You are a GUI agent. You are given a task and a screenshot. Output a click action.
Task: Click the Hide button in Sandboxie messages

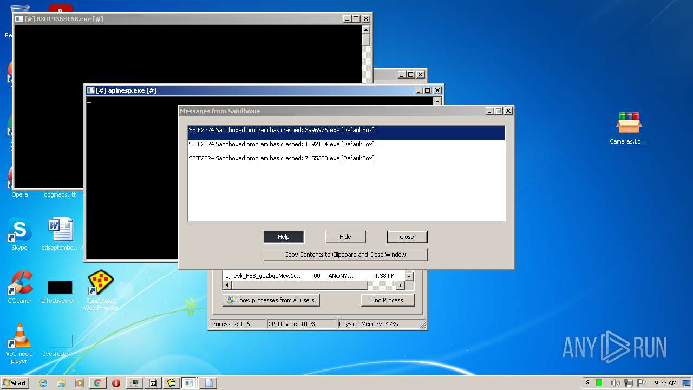coord(345,237)
